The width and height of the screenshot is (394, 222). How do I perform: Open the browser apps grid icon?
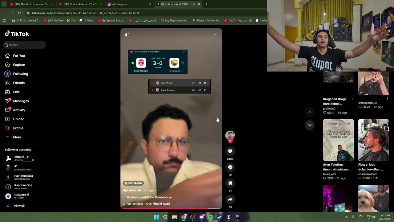pos(4,21)
